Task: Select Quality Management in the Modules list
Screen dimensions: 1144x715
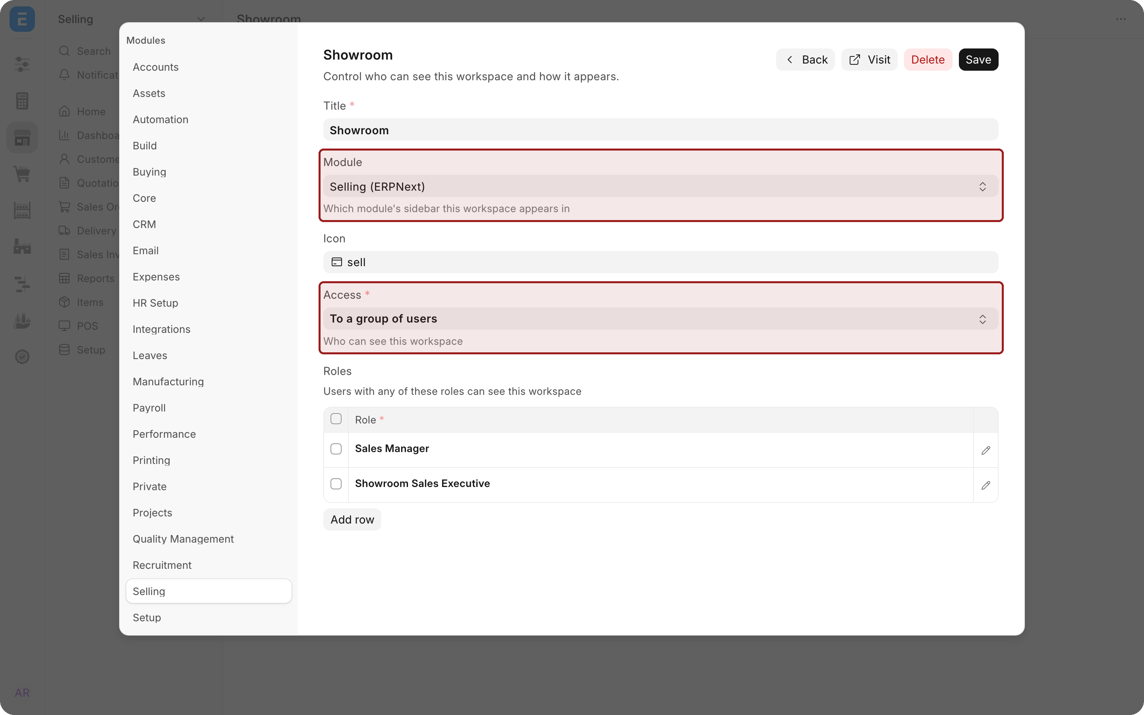Action: tap(209, 539)
